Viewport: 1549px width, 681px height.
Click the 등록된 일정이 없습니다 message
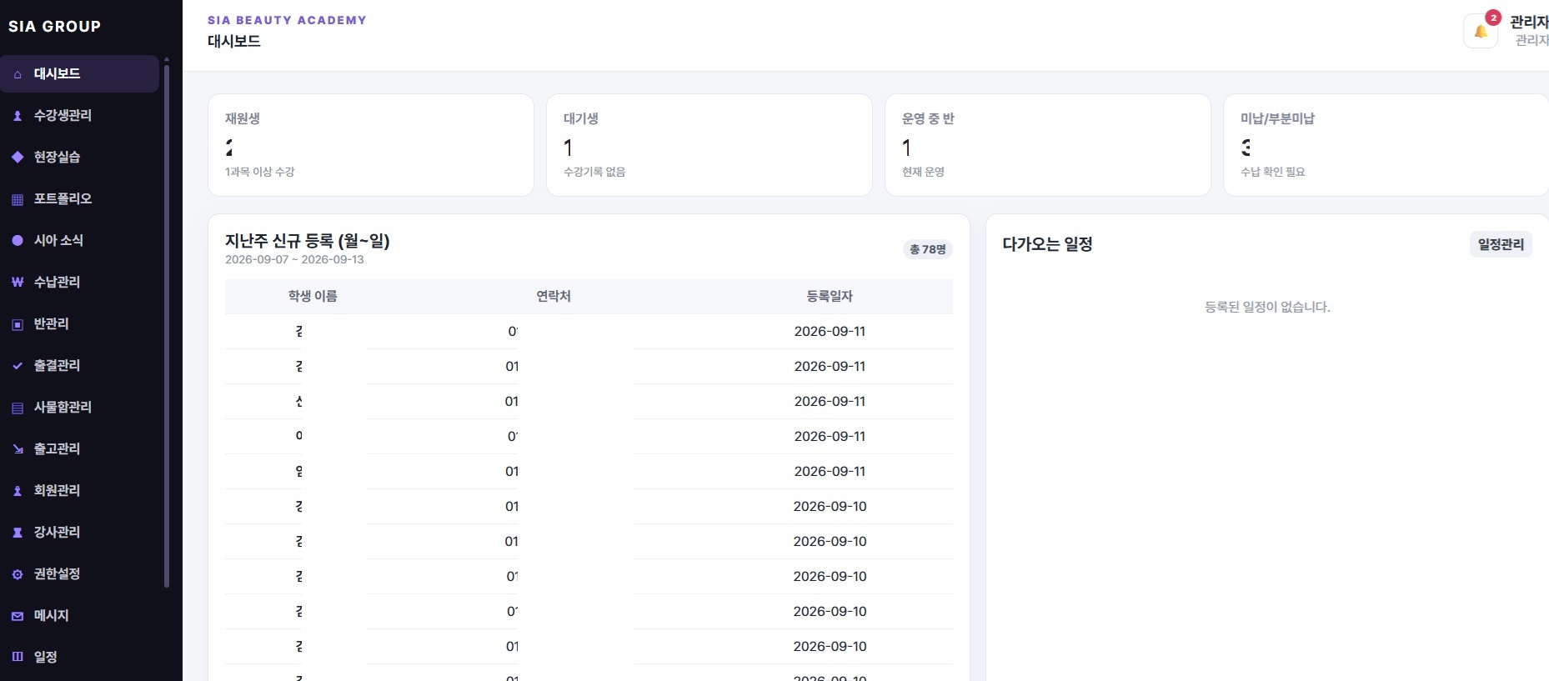pyautogui.click(x=1267, y=307)
